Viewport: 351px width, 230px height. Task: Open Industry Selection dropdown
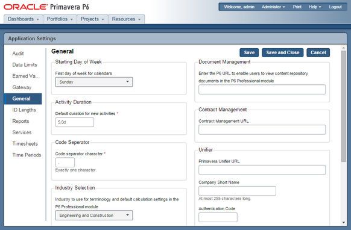(94, 215)
